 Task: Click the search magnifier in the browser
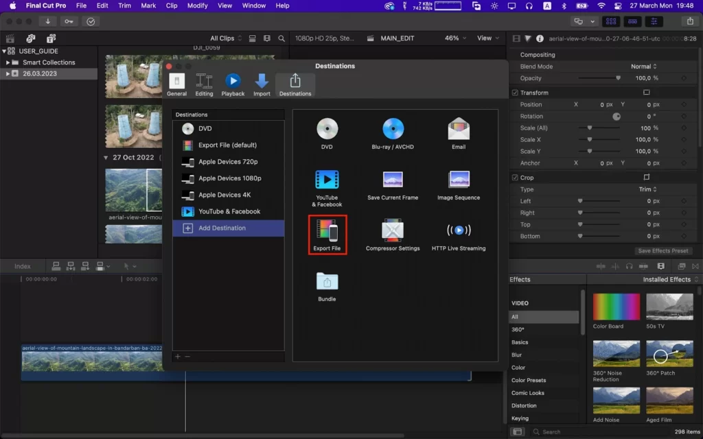point(281,38)
